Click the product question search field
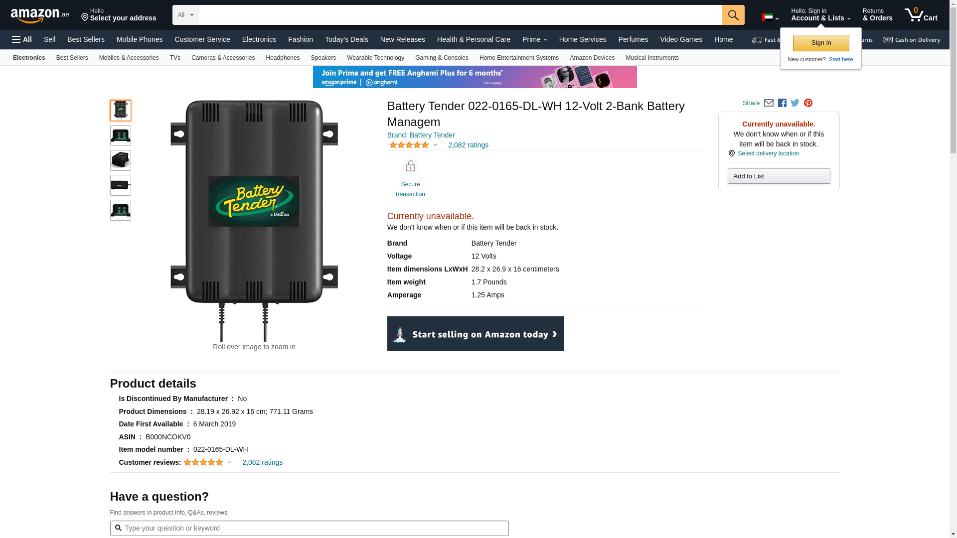Screen dimensions: 957x538 click(309, 528)
